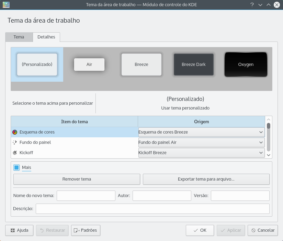283x241 pixels.
Task: Open the Esquema de cores Breeze dropdown
Action: pos(201,132)
